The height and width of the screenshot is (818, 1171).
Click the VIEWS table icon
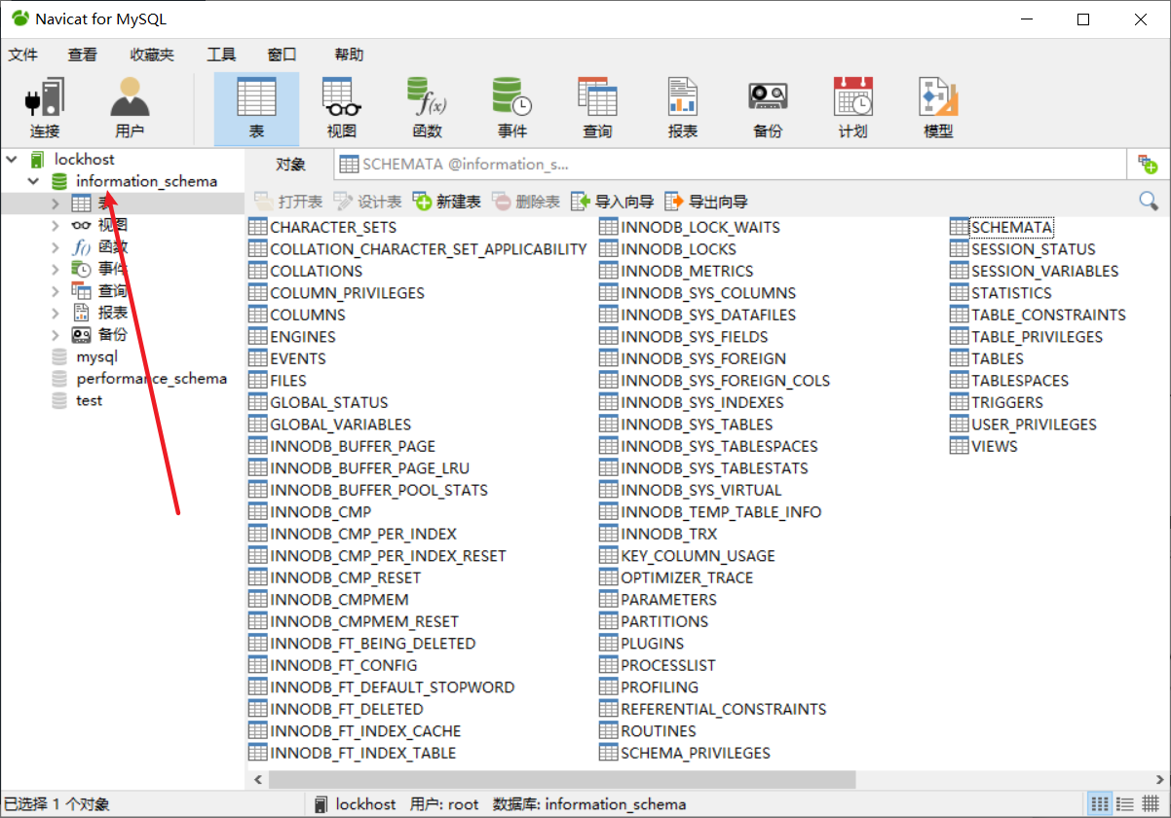pos(959,446)
